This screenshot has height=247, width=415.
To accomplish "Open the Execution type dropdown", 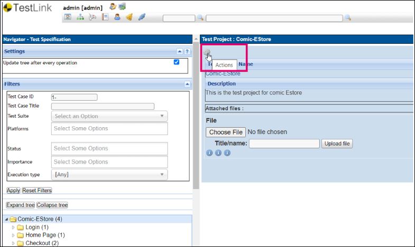I will click(x=109, y=174).
